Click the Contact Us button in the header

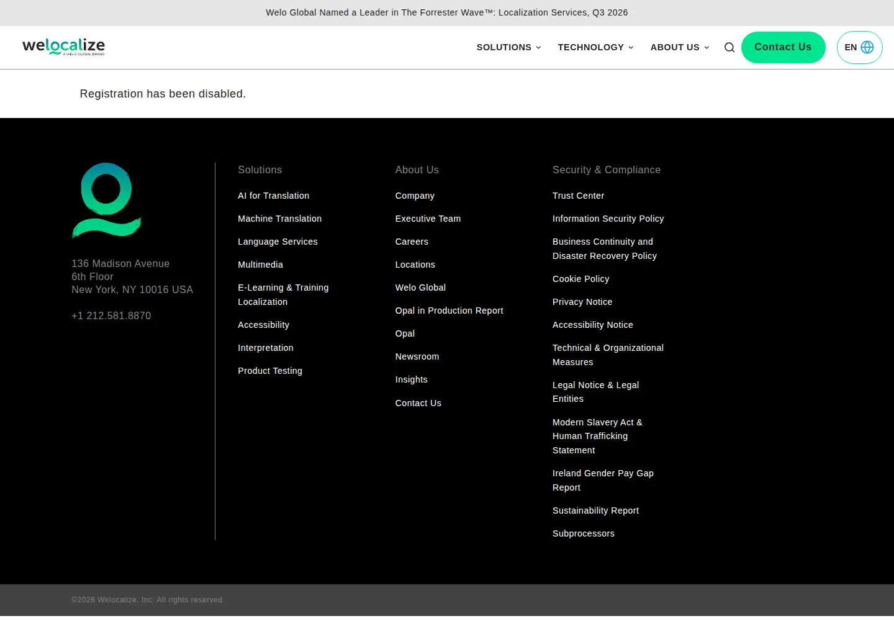pyautogui.click(x=783, y=47)
